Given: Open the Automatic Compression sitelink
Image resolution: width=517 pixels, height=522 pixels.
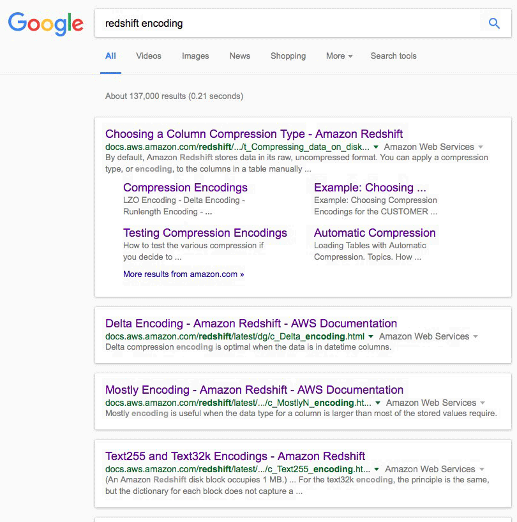Looking at the screenshot, I should coord(375,233).
